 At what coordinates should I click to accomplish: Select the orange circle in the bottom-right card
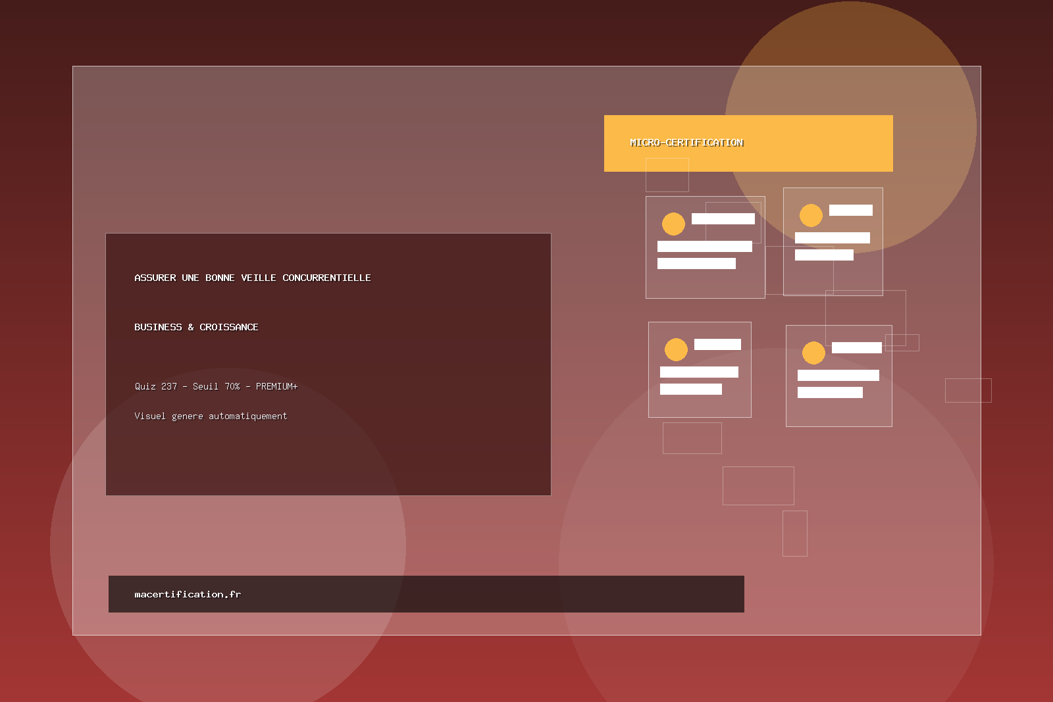coord(813,353)
